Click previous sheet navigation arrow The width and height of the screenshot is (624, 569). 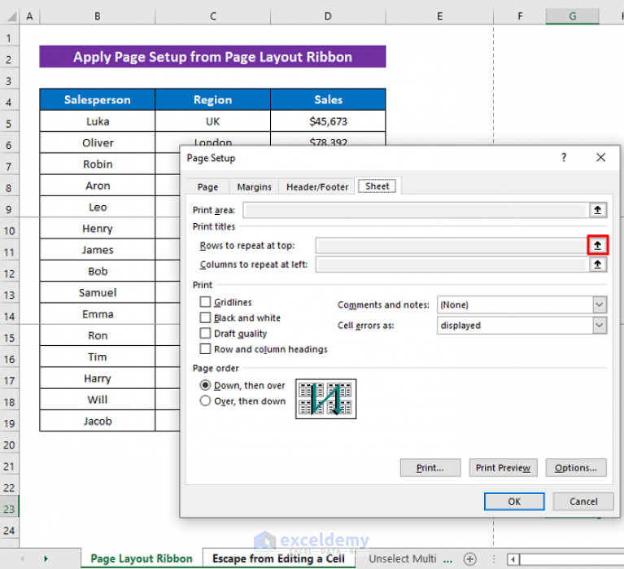pyautogui.click(x=22, y=558)
